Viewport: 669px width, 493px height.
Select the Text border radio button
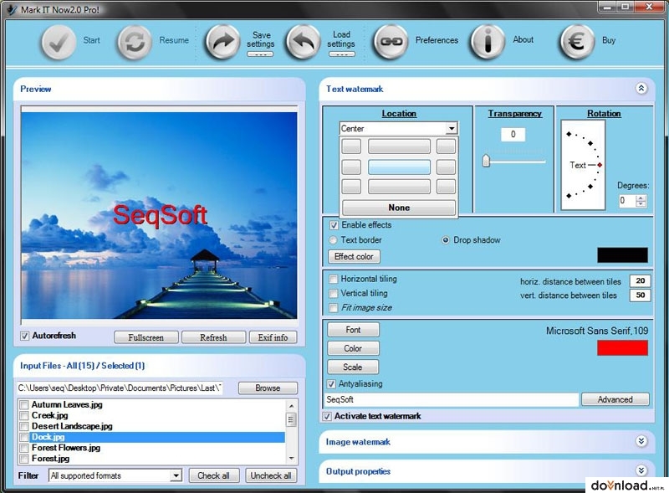[x=333, y=240]
